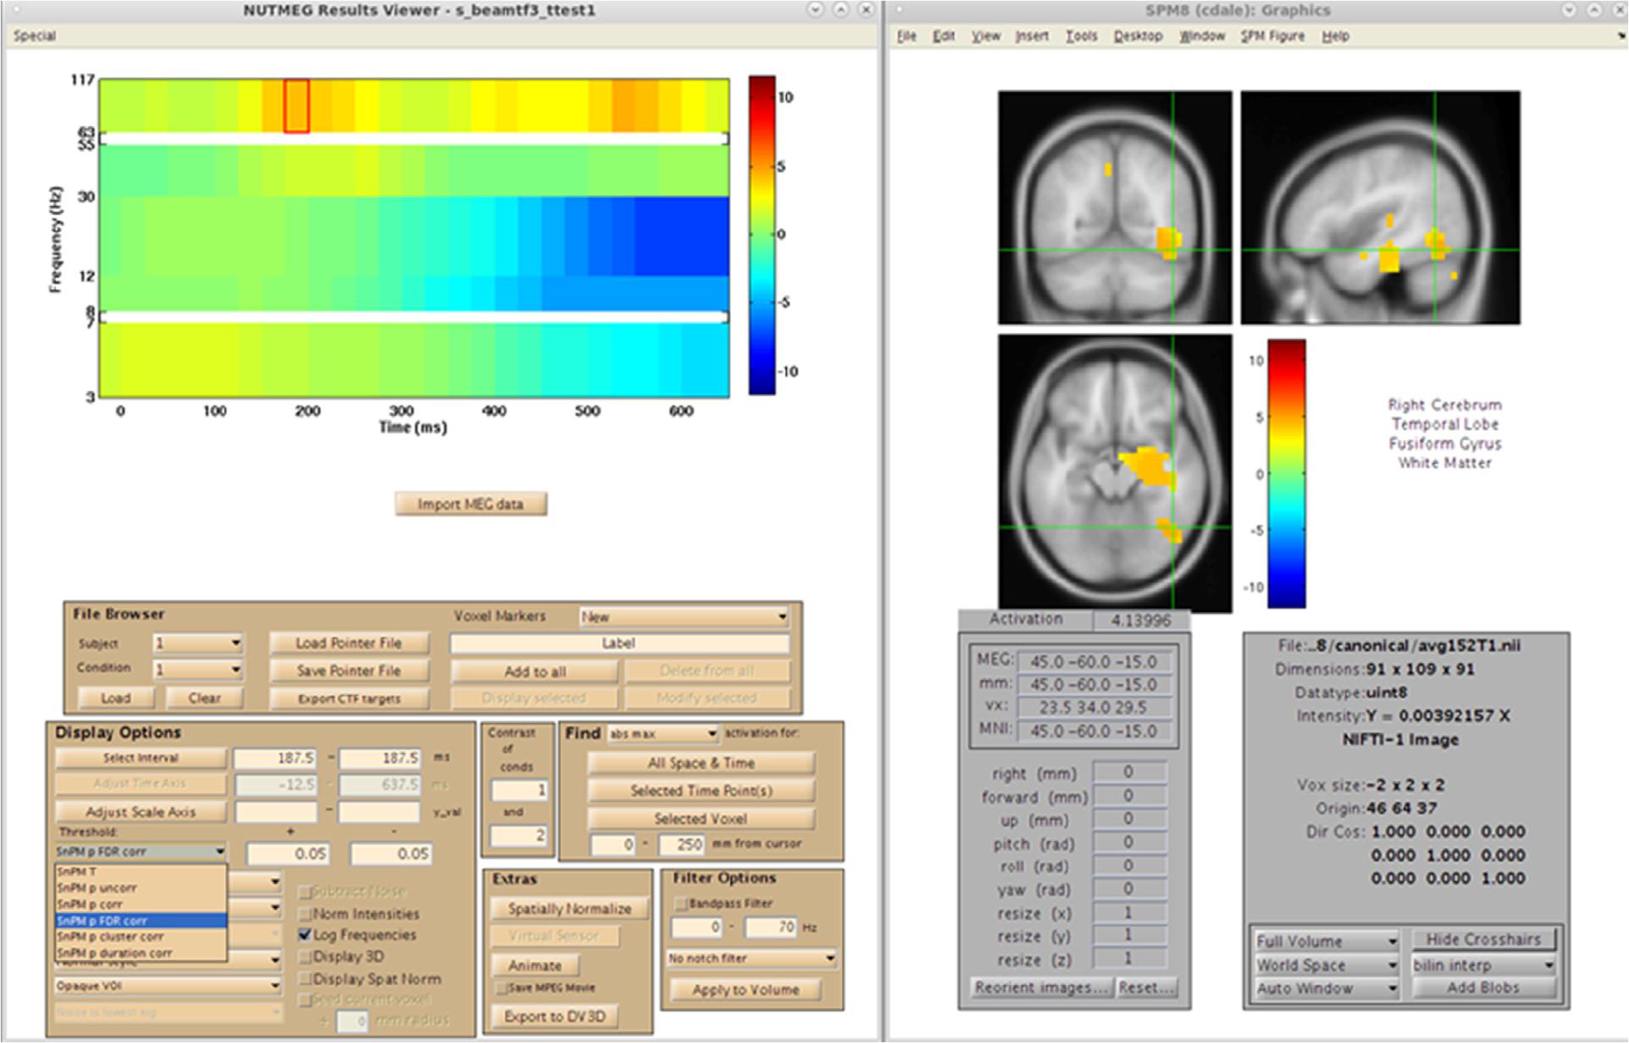The width and height of the screenshot is (1629, 1043).
Task: Click the red selected box in time-frequency plot
Action: pos(296,106)
